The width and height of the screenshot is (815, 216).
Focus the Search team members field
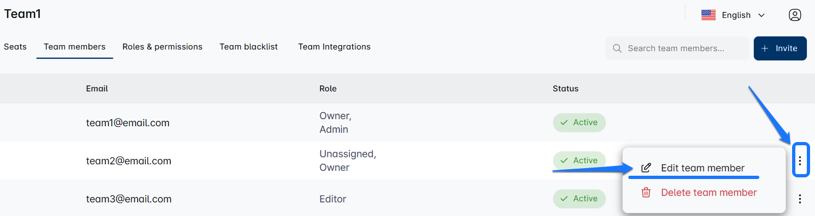(x=677, y=48)
